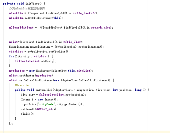Click the for keyword of city loop

click(11, 56)
